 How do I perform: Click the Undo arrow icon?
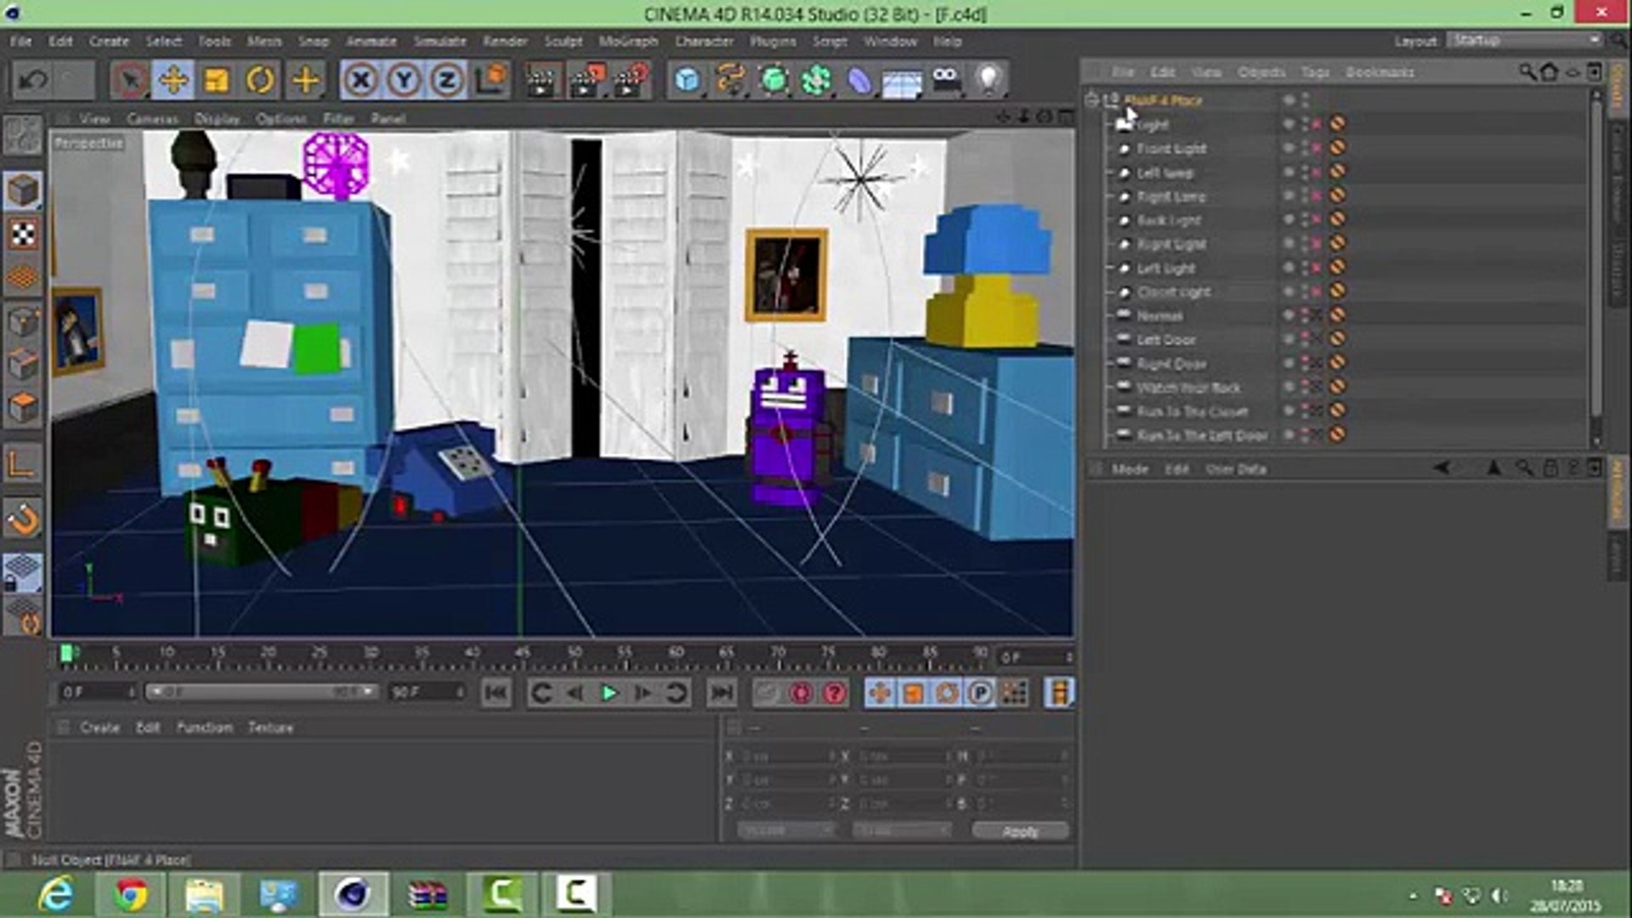[x=34, y=81]
